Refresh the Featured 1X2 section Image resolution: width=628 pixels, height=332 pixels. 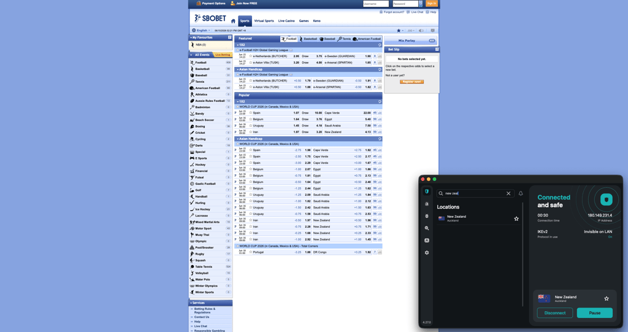[x=379, y=45]
